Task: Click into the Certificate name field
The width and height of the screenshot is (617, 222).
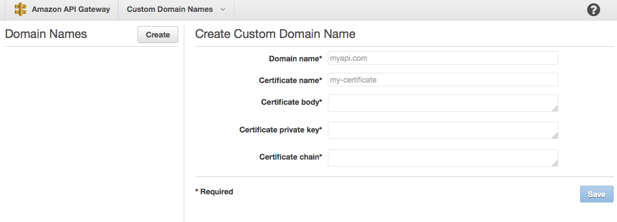Action: (x=443, y=80)
